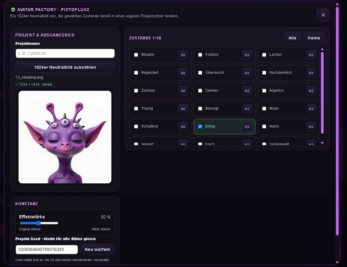Toggle the Denken checkbox

[x=200, y=90]
